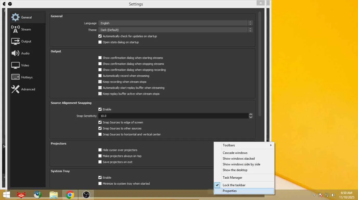The height and width of the screenshot is (200, 358).
Task: Open the Theme dropdown
Action: 175,30
